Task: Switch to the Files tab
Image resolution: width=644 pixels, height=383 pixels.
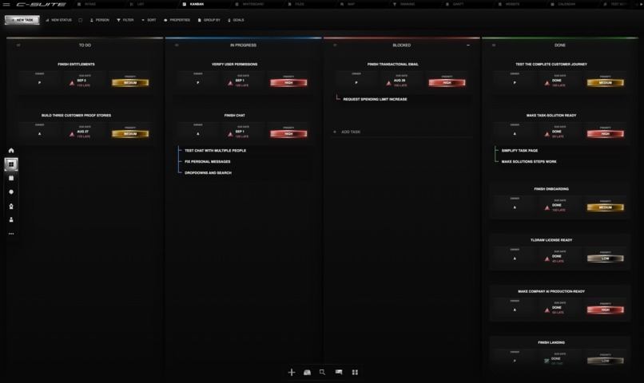Action: point(296,4)
